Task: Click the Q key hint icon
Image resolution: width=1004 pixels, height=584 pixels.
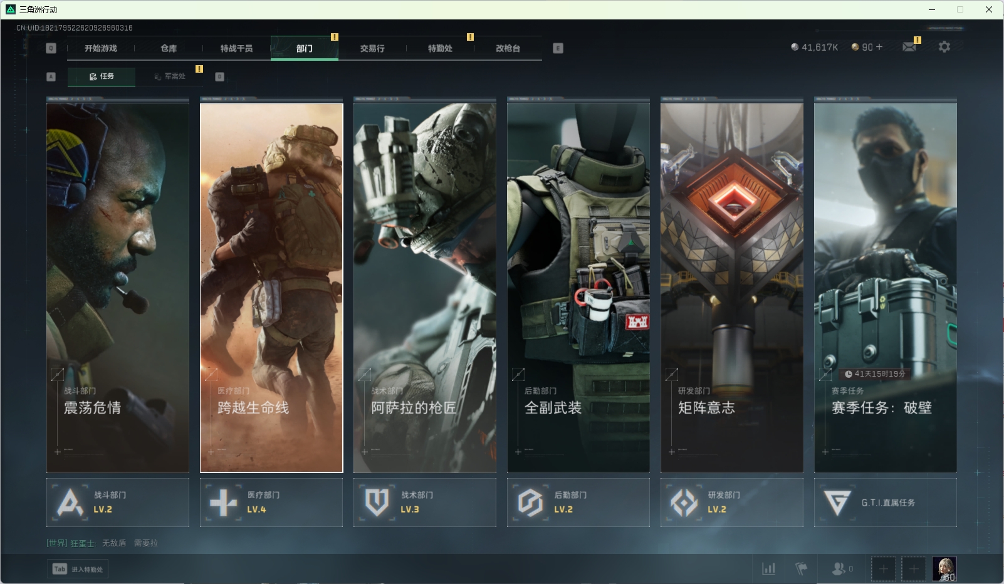Action: [51, 48]
